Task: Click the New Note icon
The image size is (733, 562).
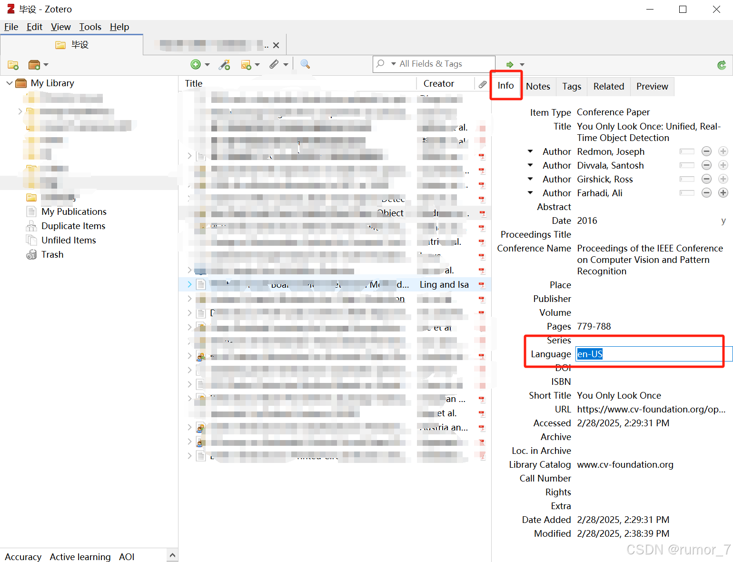Action: click(246, 65)
